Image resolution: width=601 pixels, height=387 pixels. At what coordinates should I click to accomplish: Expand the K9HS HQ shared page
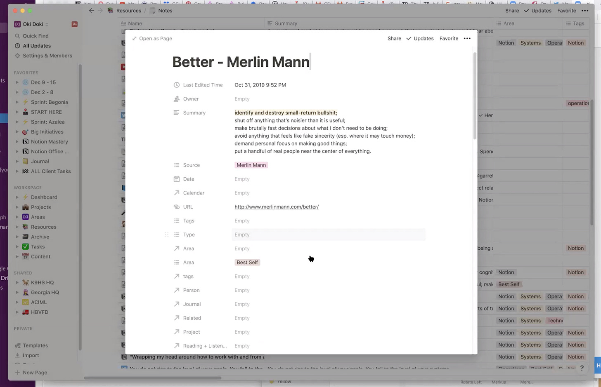17,283
